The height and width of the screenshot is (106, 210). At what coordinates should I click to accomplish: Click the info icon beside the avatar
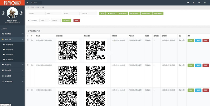3,13
